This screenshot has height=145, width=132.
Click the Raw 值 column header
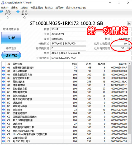[117, 64]
